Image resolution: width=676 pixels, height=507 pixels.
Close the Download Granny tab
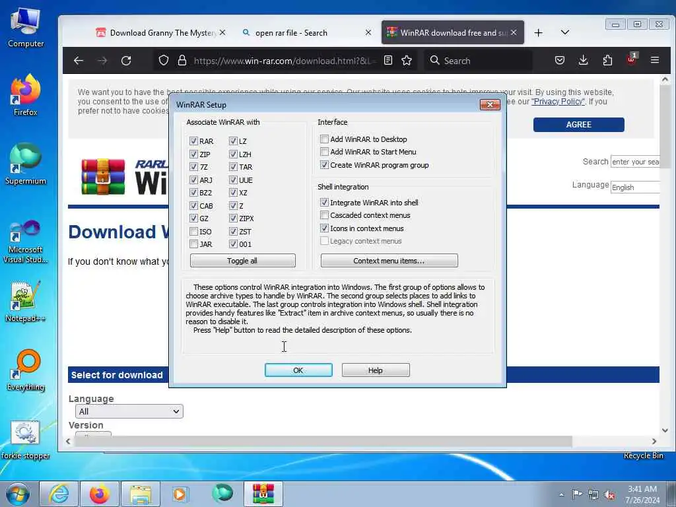click(222, 32)
